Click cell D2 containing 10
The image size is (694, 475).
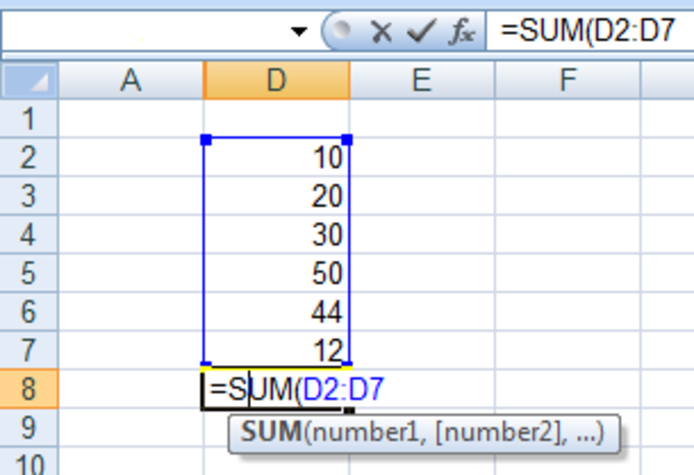pos(276,157)
